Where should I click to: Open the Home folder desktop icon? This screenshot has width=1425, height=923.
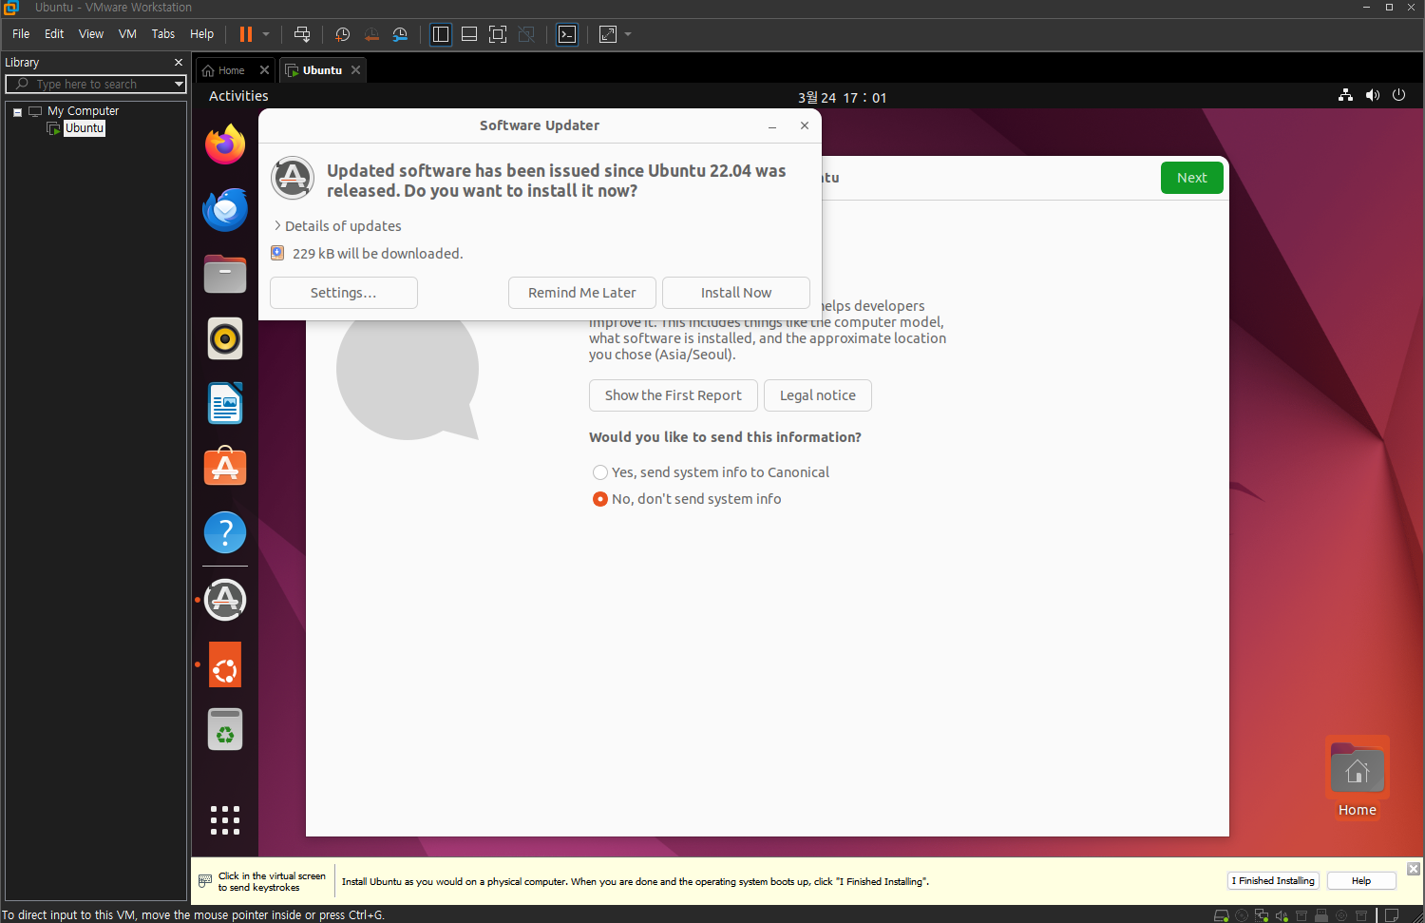(x=1358, y=777)
